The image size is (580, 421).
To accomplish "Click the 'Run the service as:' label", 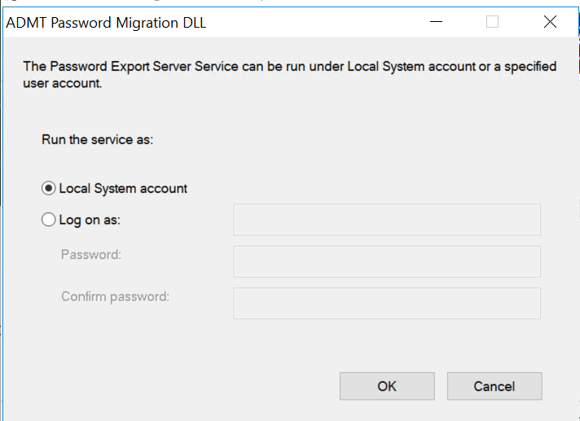I will point(97,140).
